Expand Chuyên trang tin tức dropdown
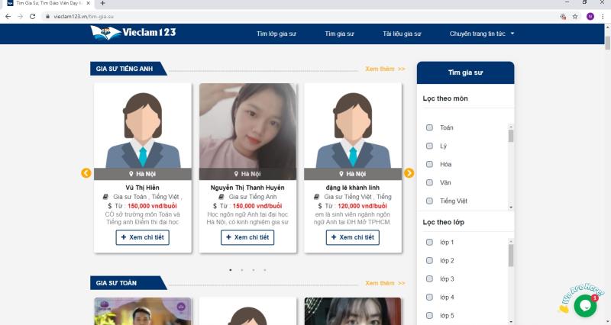The image size is (611, 325). click(482, 34)
